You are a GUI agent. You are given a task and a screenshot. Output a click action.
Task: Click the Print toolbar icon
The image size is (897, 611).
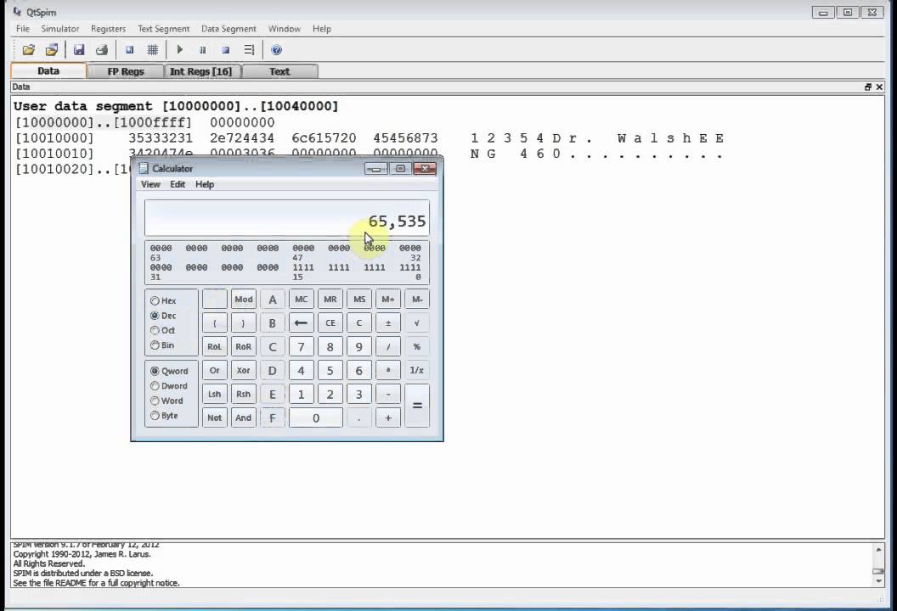[102, 50]
